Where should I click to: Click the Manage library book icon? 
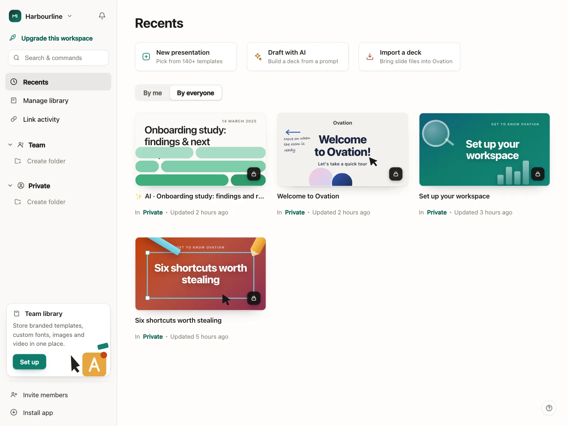(x=14, y=100)
